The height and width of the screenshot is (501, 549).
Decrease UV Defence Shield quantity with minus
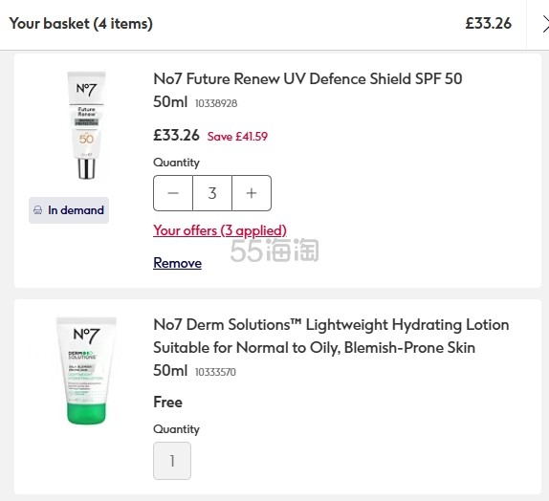coord(173,193)
